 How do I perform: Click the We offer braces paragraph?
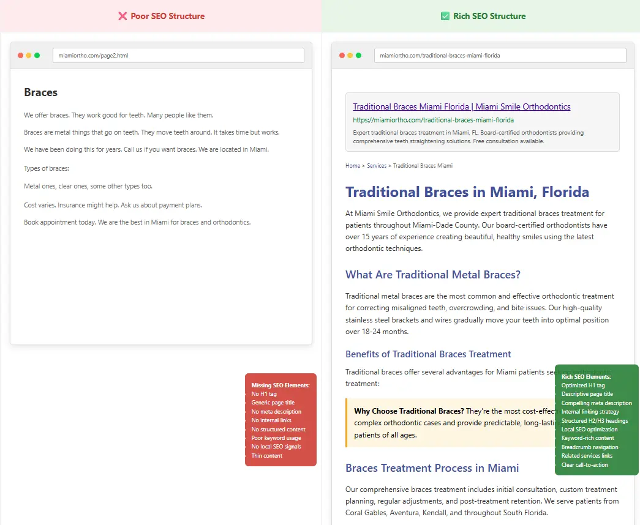[x=118, y=115]
